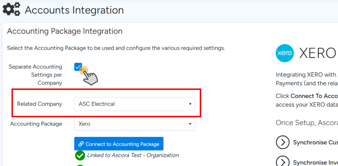Expand the Synchronise Customers circled chevron
338x166 pixels.
pyautogui.click(x=283, y=142)
